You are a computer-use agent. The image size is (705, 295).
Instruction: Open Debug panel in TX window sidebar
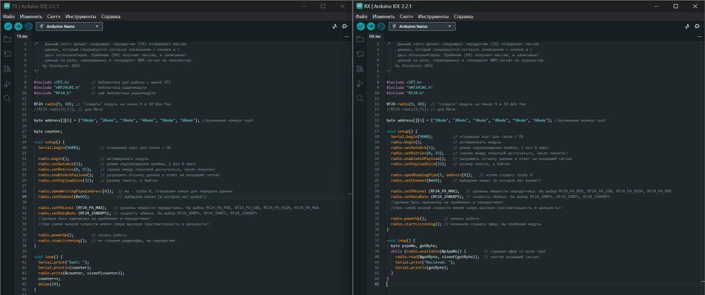pos(7,84)
